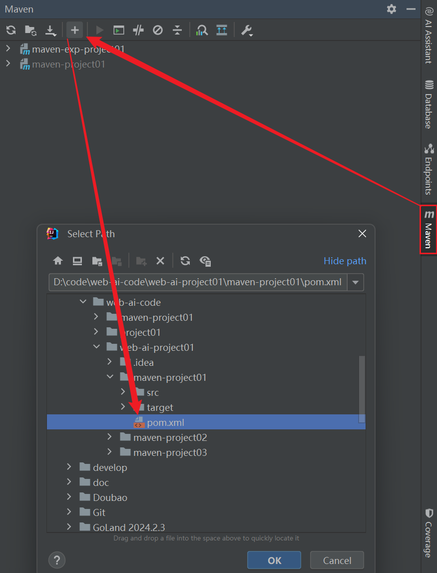This screenshot has height=573, width=437.
Task: Expand develop folder
Action: (69, 466)
